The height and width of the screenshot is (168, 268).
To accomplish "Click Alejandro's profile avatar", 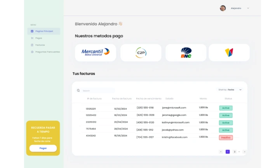I will [x=223, y=8].
